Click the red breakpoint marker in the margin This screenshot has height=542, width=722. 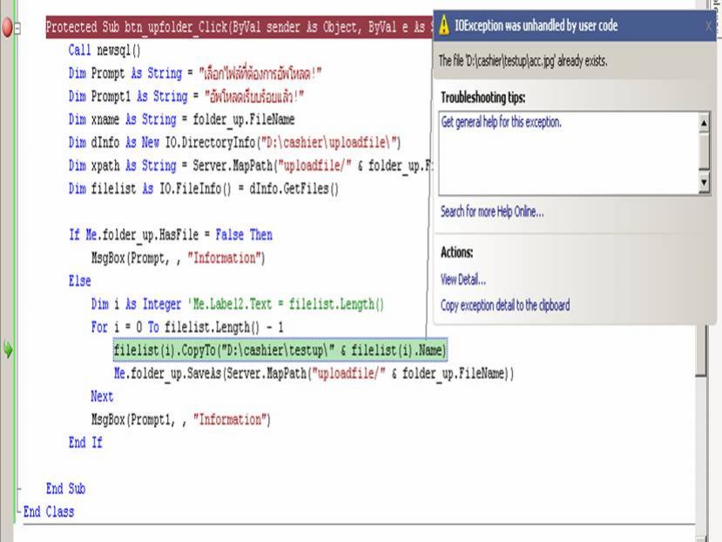9,28
